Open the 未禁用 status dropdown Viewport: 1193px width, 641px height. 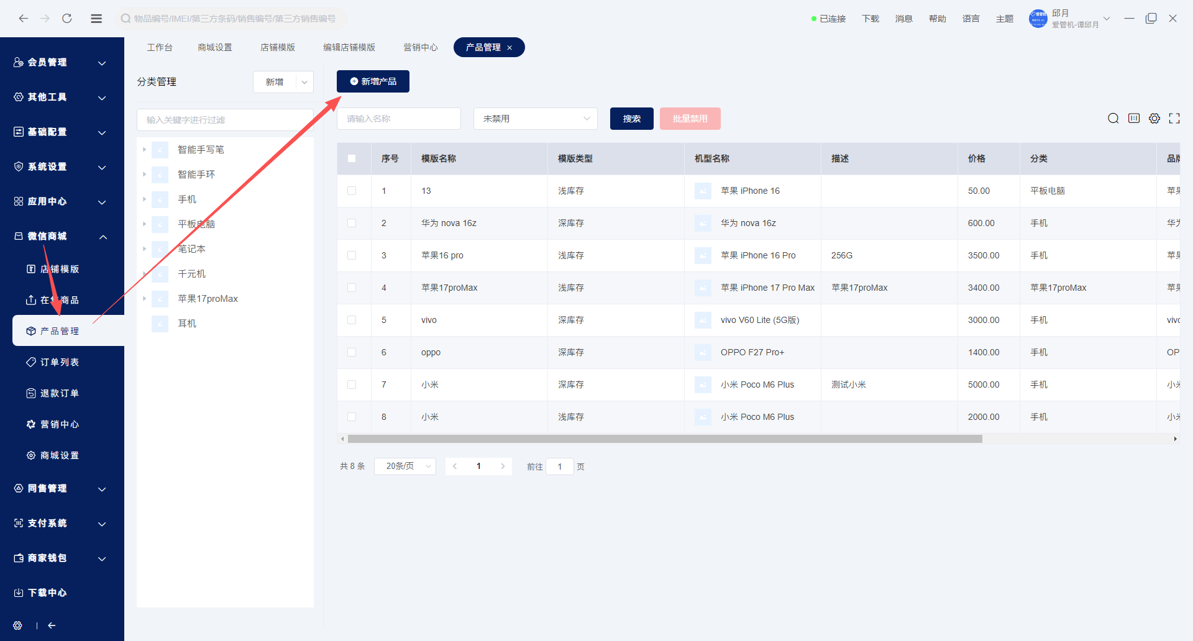tap(536, 119)
